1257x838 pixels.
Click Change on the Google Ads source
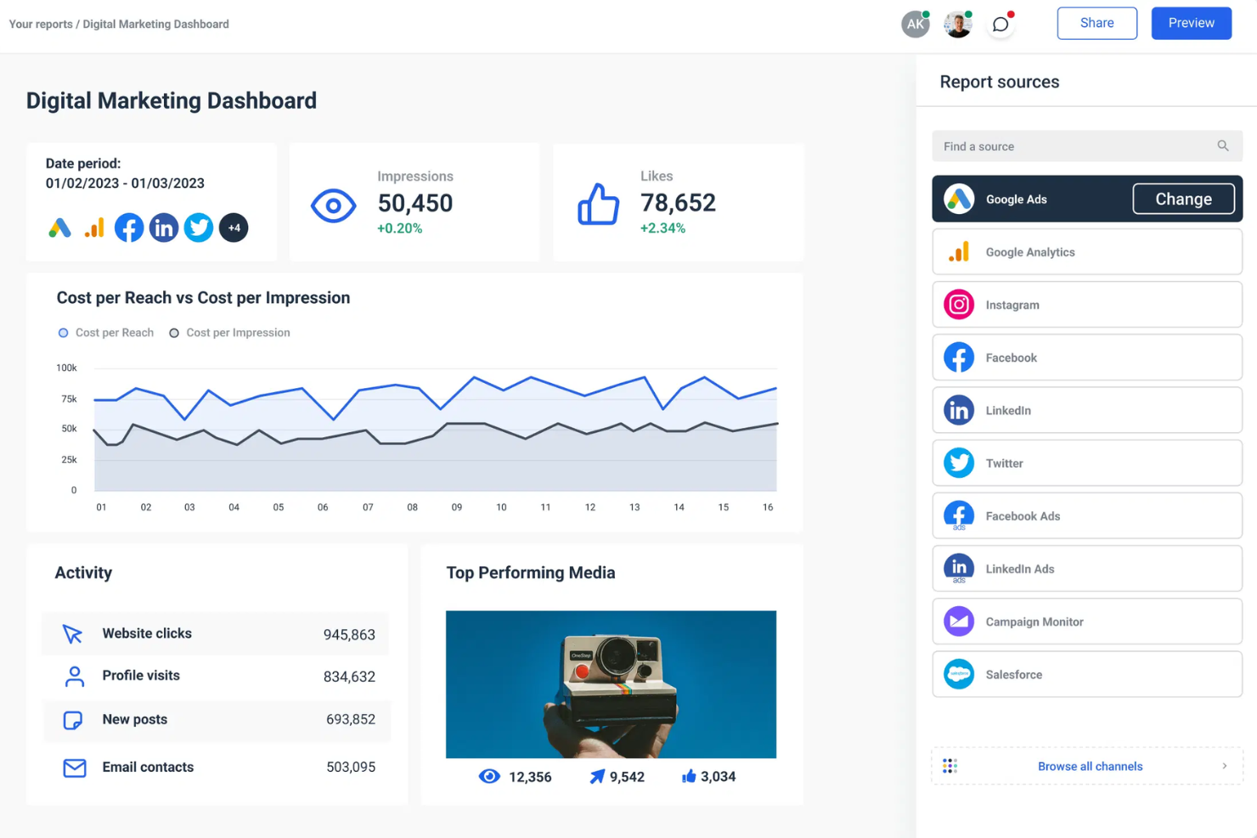coord(1183,198)
